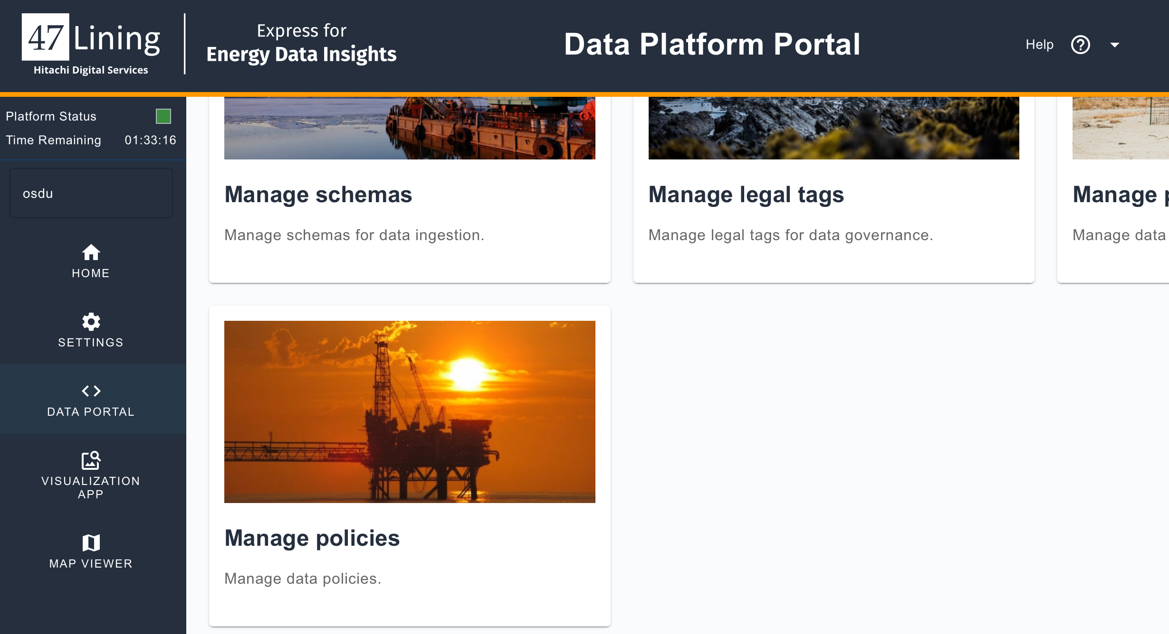1169x634 pixels.
Task: Click the Manage legal tags rocks image
Action: click(834, 128)
